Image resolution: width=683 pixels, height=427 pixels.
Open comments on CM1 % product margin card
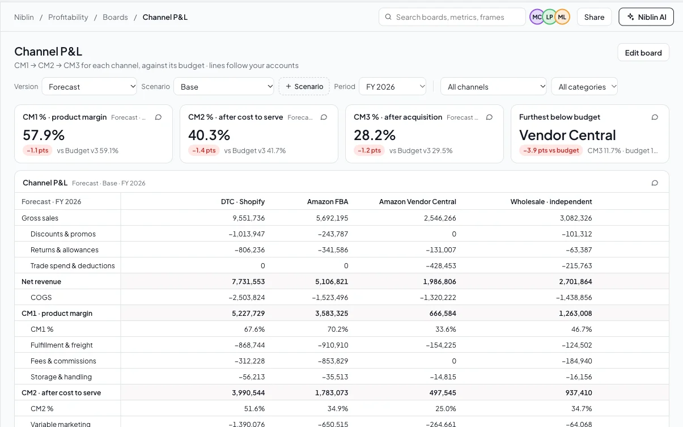pos(158,117)
